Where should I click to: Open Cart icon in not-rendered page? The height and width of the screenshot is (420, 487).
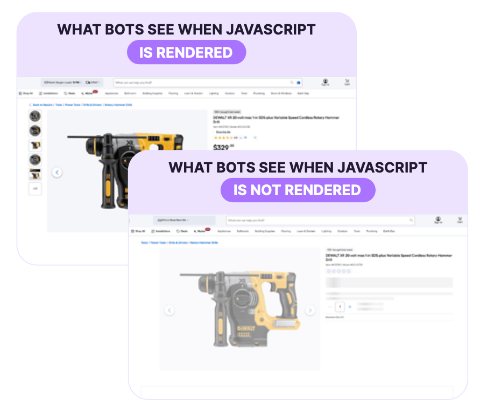(460, 220)
